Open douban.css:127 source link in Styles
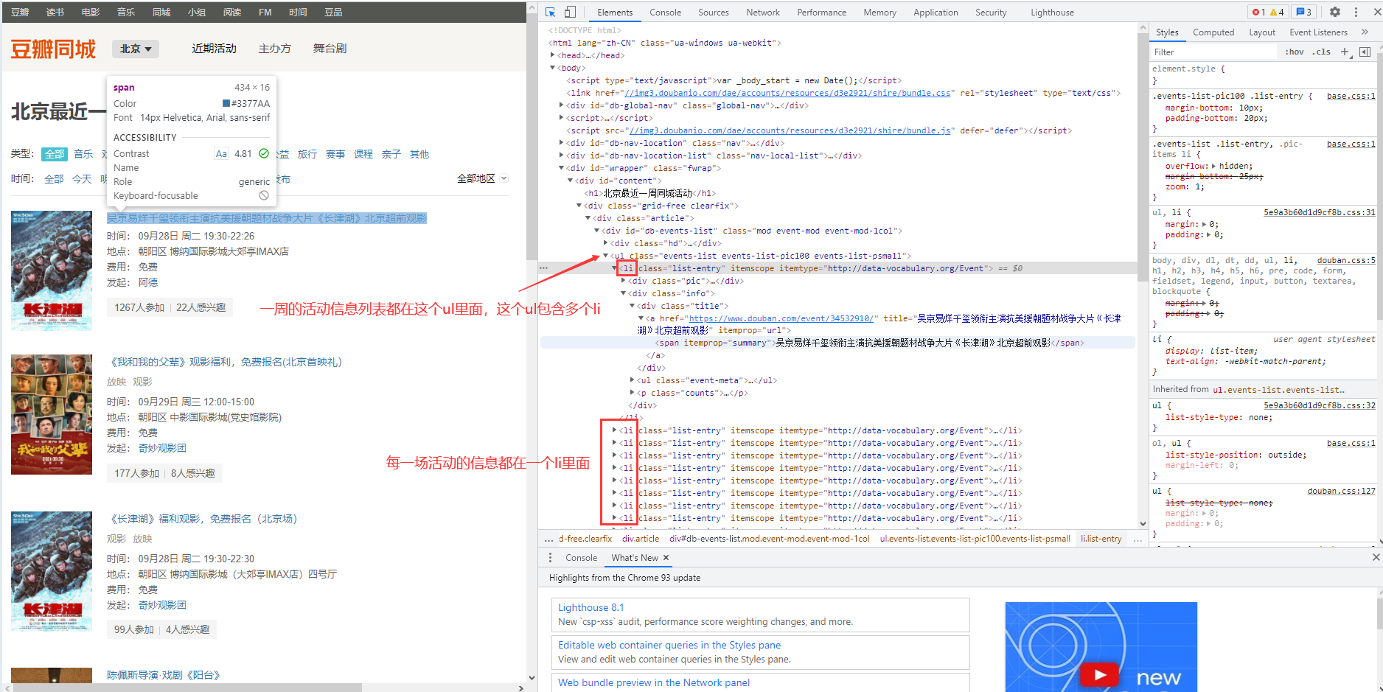This screenshot has width=1383, height=692. tap(1341, 491)
